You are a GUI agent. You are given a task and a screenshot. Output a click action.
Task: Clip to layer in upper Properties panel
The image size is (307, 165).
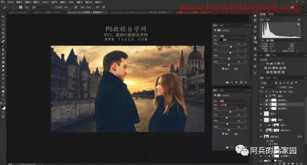[227, 82]
